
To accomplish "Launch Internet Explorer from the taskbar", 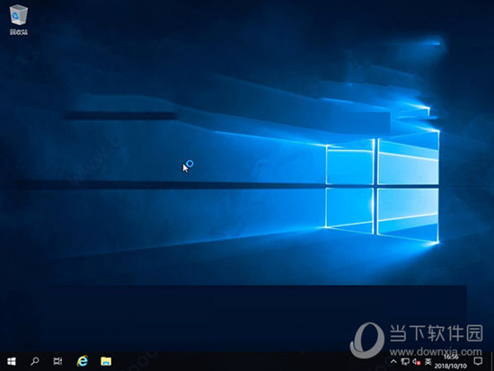I will (x=83, y=361).
